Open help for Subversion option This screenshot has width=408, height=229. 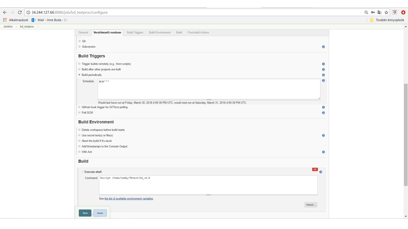click(x=323, y=47)
